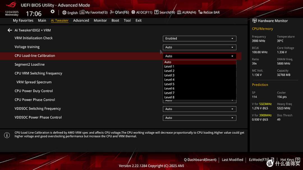303x170 pixels.
Task: Click 3900 MHz frequency value
Action: pos(259,41)
